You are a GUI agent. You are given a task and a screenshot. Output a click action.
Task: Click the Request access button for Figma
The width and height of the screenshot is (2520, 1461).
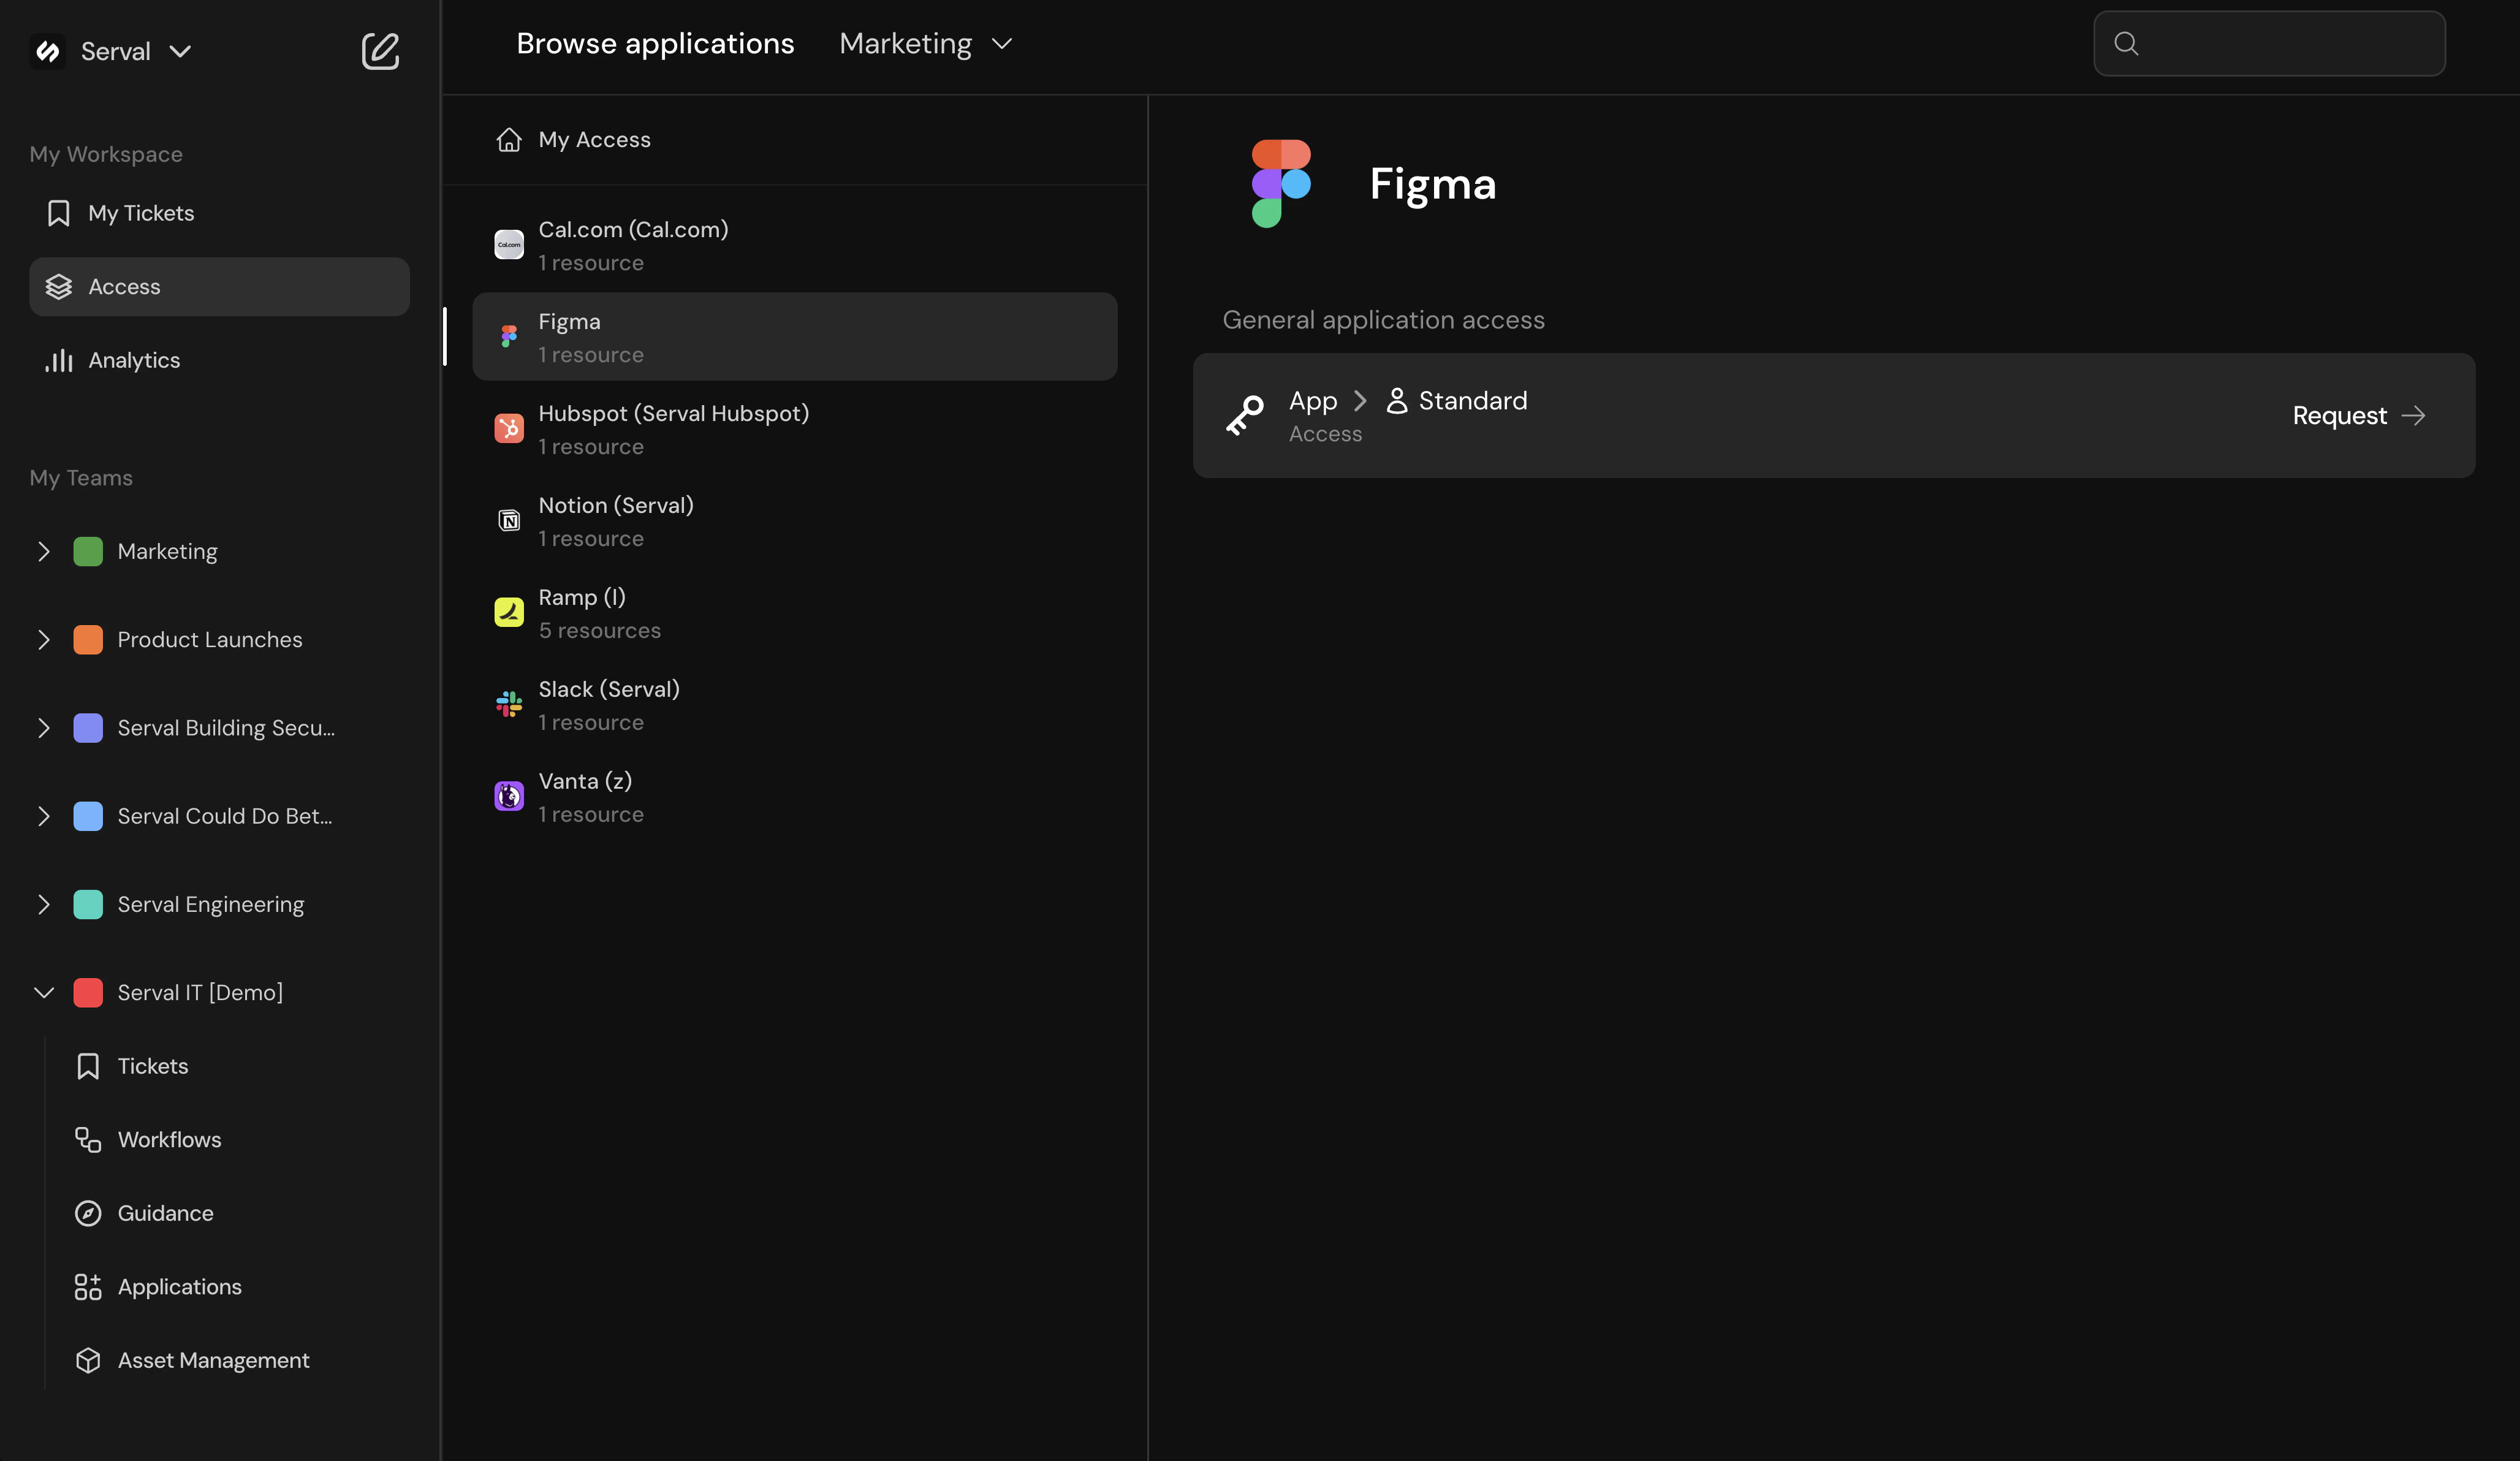pos(2359,415)
